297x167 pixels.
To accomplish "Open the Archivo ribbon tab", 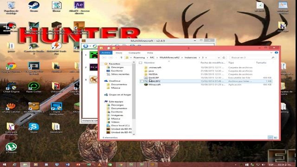I will [x=106, y=52].
